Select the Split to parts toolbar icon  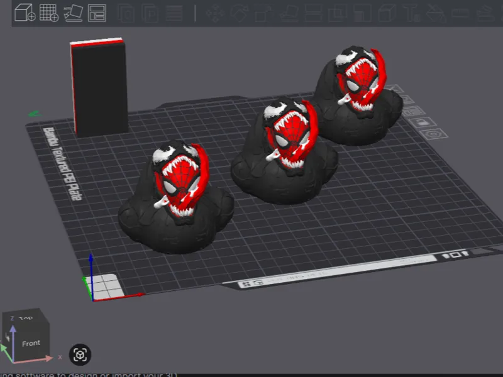point(150,13)
